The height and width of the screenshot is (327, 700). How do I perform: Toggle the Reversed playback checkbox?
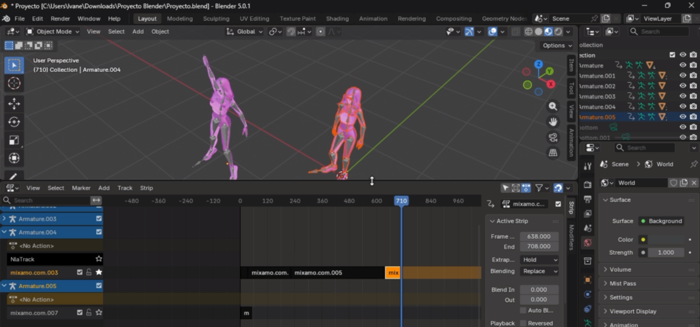(523, 323)
